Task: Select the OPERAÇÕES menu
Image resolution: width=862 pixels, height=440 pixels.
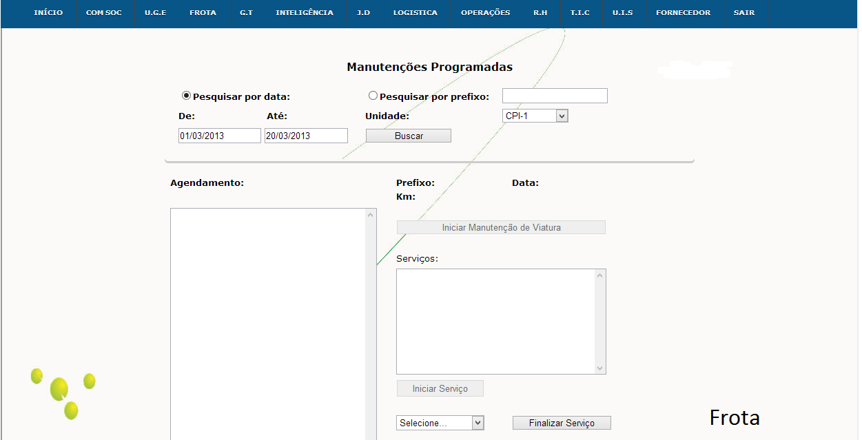Action: (485, 13)
